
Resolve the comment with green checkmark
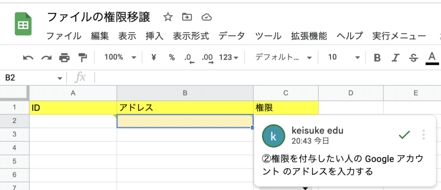tap(404, 135)
